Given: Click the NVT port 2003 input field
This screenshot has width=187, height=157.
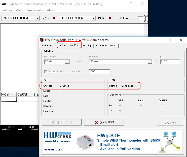Looking at the screenshot, I should 99,72.
